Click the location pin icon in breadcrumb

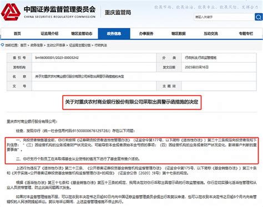click(x=2, y=45)
